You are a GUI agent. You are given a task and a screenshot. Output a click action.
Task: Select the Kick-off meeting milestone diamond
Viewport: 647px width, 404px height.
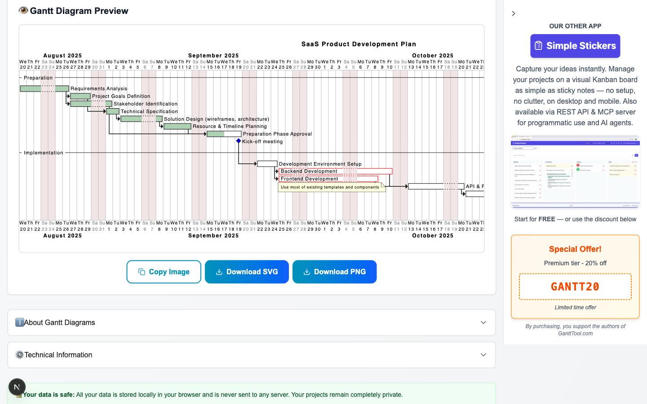point(239,141)
